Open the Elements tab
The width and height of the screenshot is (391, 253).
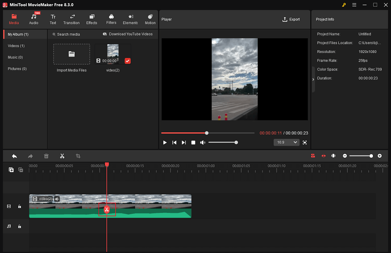point(130,19)
